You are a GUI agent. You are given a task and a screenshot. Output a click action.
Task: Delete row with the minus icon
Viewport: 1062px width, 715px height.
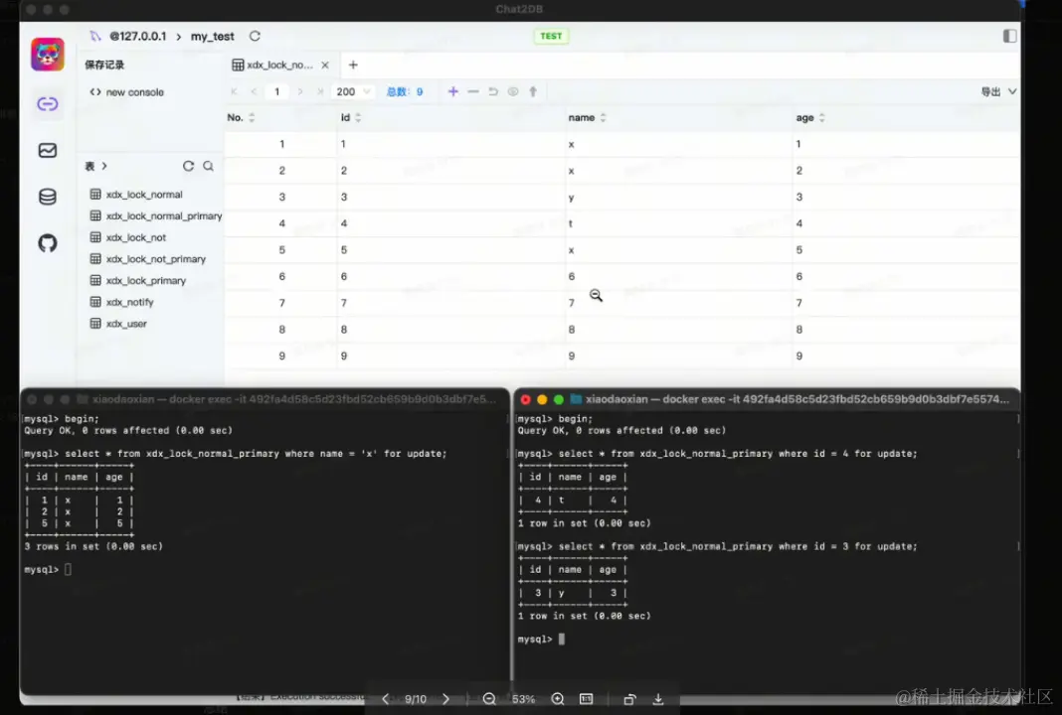(x=473, y=91)
